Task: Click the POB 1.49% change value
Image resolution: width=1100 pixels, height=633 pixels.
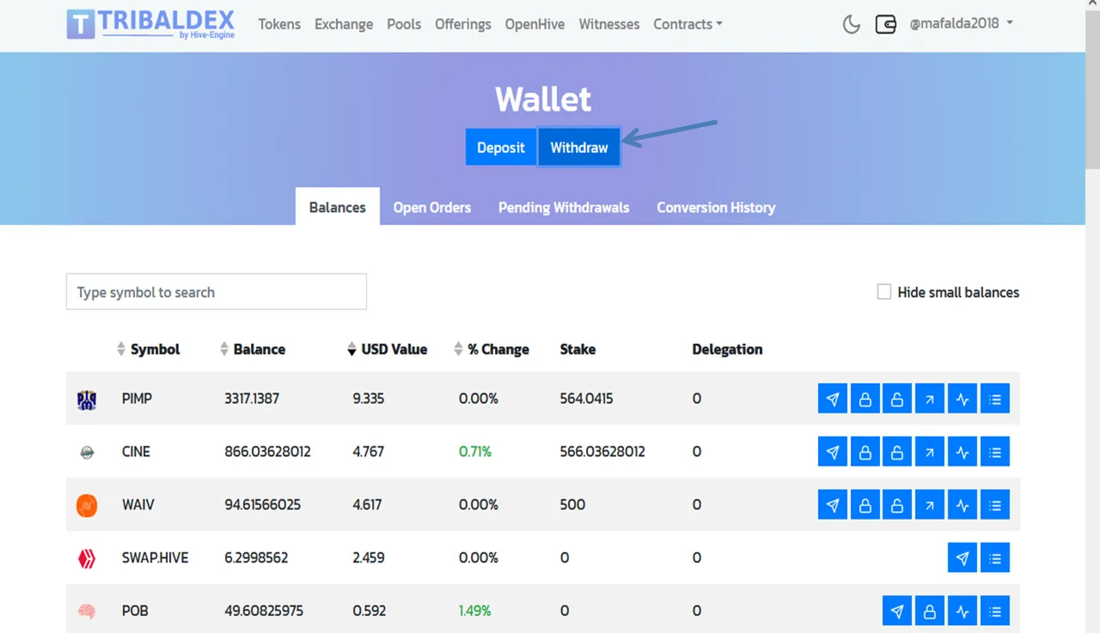Action: point(475,612)
